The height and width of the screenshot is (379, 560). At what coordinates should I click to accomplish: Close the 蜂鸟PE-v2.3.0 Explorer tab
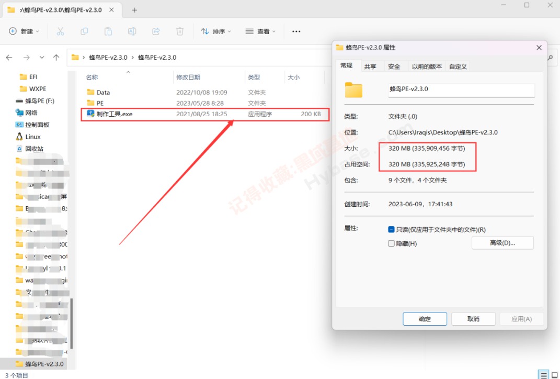coord(111,10)
